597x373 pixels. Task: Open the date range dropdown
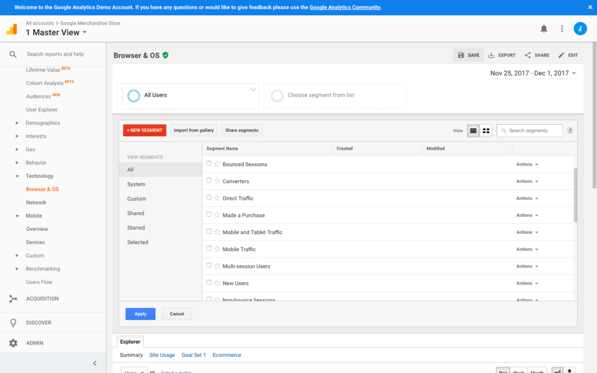pos(533,73)
